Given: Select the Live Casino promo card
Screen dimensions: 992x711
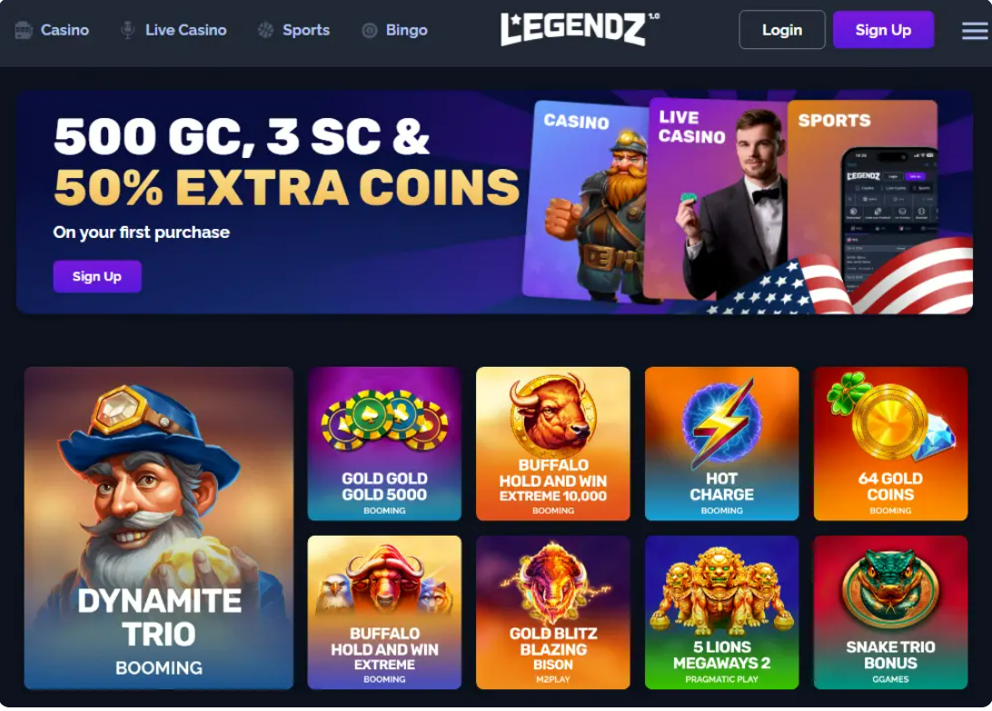Looking at the screenshot, I should click(716, 199).
